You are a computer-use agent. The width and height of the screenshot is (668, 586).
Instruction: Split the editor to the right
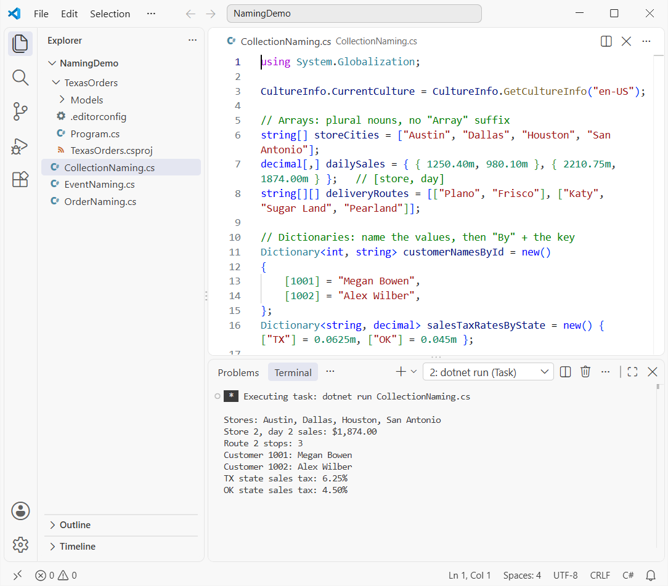tap(606, 41)
